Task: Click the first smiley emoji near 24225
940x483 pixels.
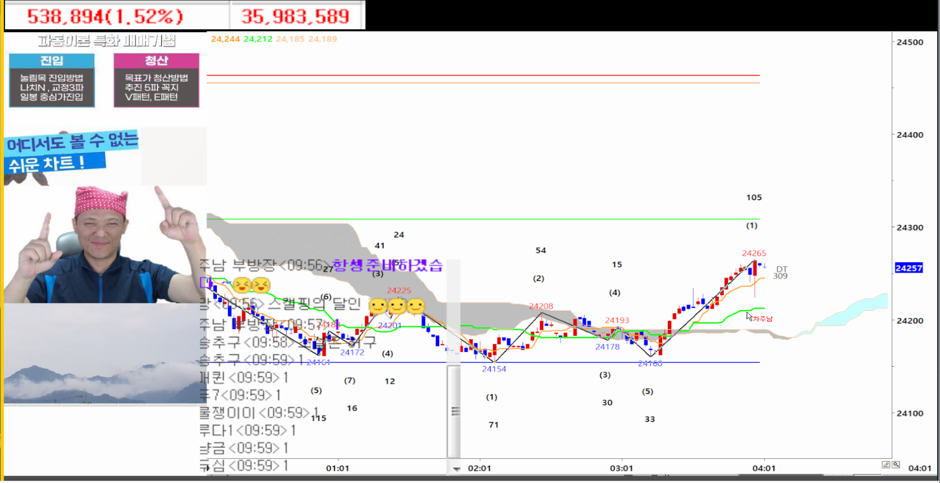Action: [x=378, y=306]
